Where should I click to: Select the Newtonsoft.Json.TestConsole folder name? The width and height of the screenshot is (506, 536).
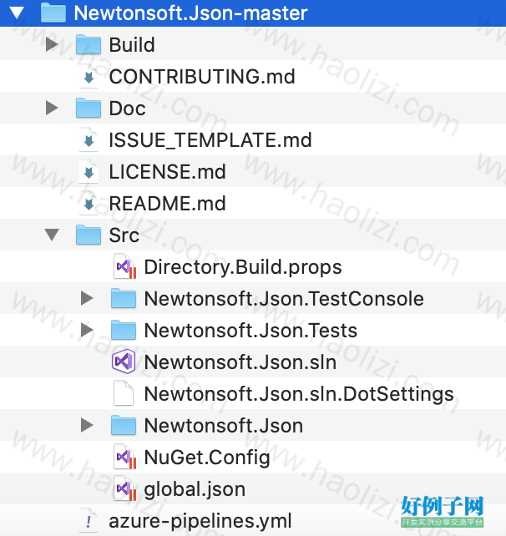[284, 299]
